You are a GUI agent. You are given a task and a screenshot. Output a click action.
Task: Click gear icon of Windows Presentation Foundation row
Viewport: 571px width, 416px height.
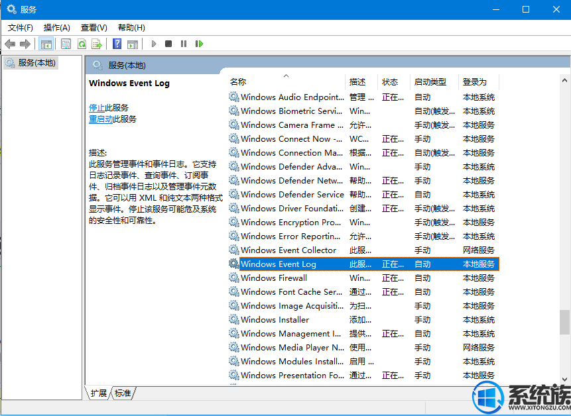[234, 375]
